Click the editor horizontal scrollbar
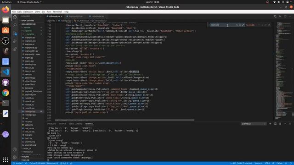Viewport: 294px width, 165px height. 124,120
